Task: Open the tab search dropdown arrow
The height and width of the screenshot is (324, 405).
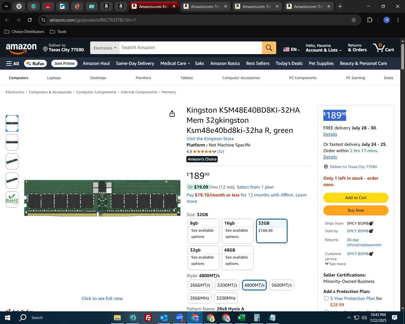Action: (x=6, y=6)
